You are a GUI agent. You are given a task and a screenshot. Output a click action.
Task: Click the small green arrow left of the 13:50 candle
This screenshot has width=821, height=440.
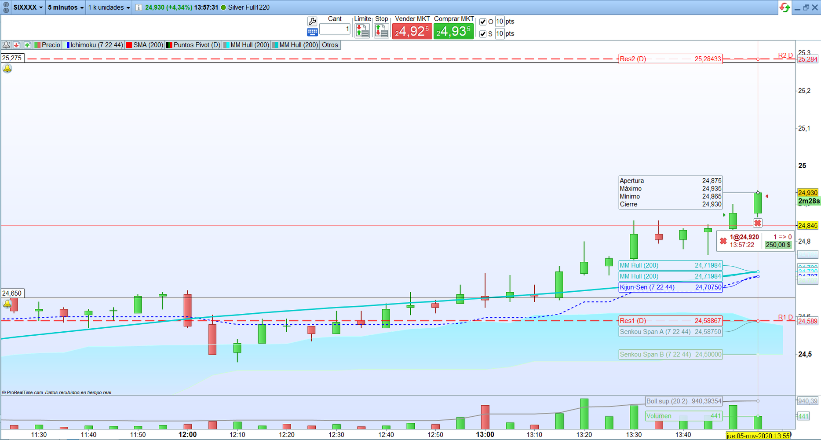coord(724,215)
